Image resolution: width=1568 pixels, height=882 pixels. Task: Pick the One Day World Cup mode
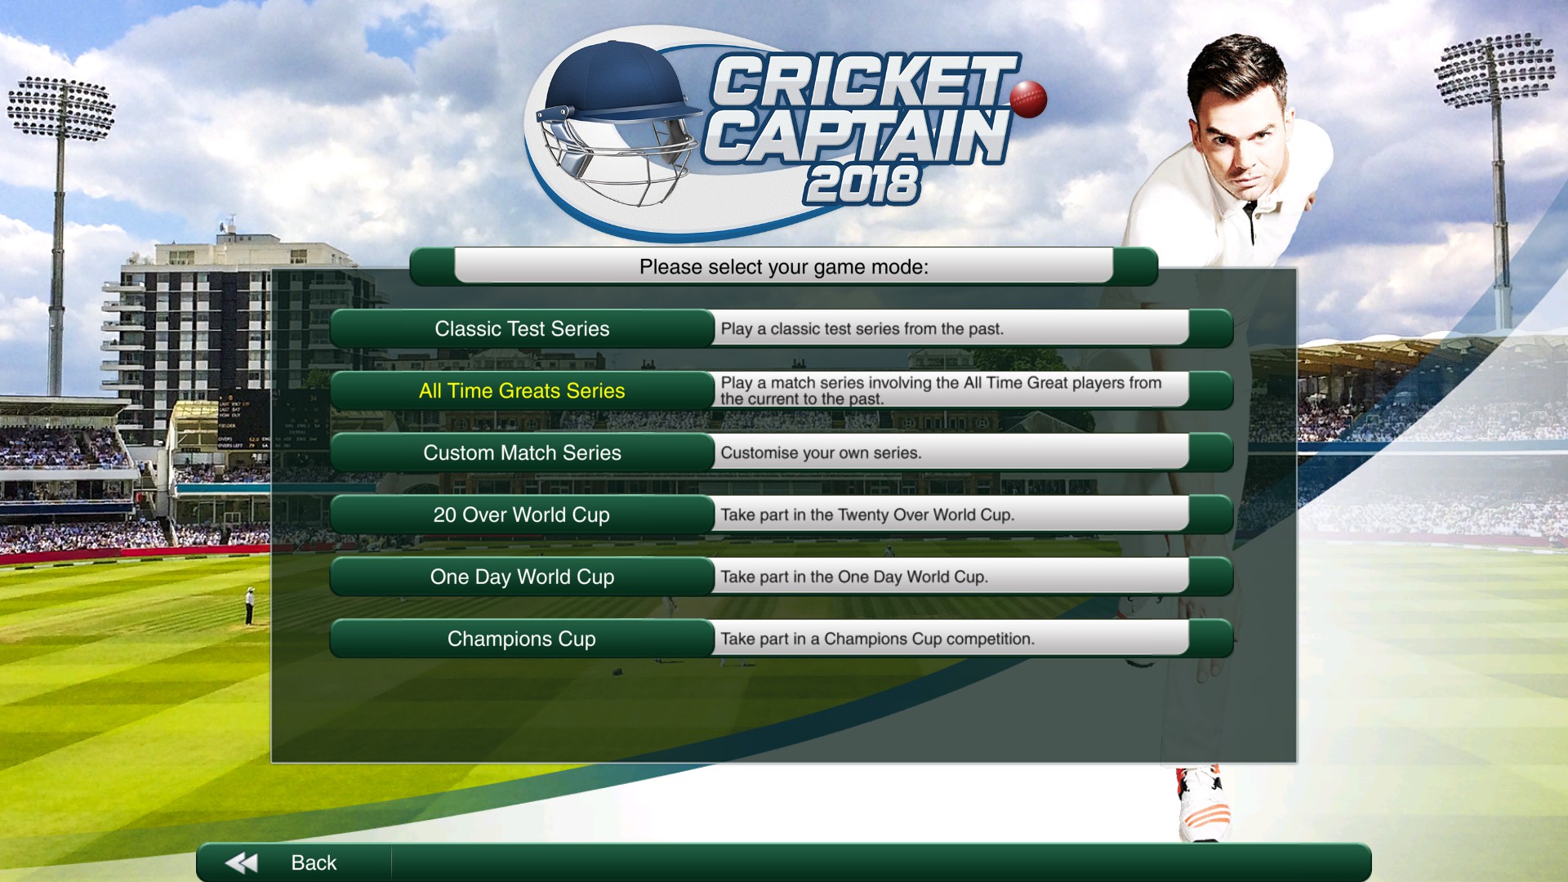[523, 577]
